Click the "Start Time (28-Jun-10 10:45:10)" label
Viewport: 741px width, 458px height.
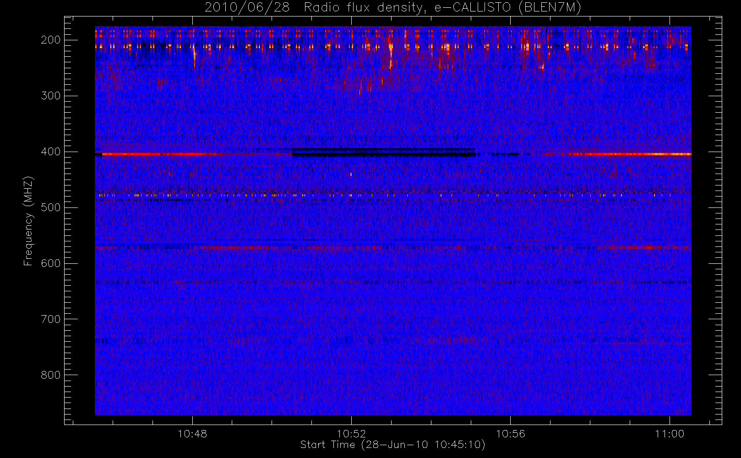(x=392, y=445)
